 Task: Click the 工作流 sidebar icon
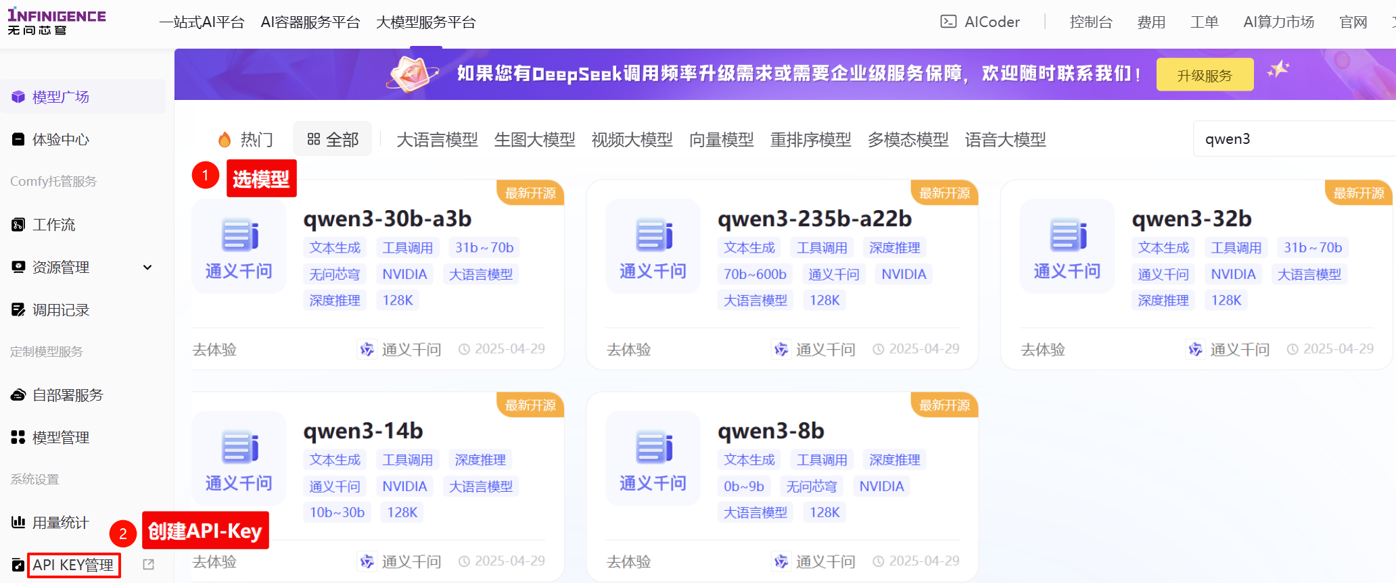(18, 224)
